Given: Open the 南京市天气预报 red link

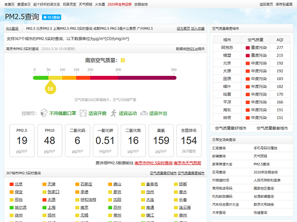Looking at the screenshot, I should pos(187,163).
